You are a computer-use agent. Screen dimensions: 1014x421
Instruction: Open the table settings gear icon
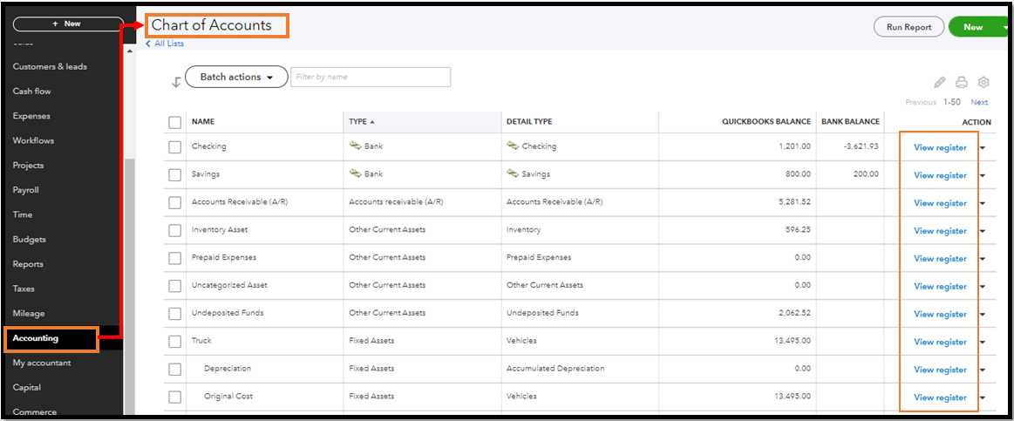coord(983,82)
